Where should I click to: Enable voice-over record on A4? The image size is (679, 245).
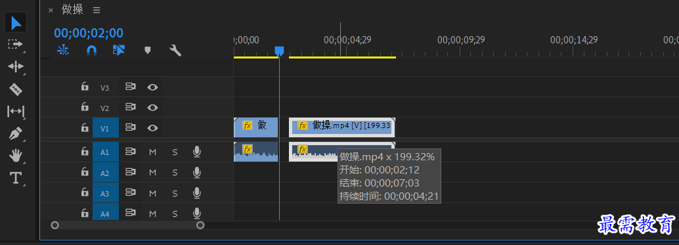[196, 213]
